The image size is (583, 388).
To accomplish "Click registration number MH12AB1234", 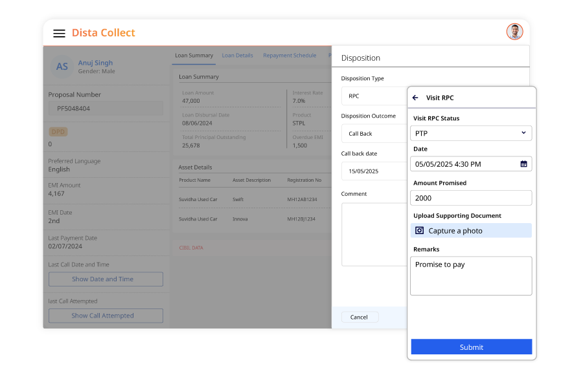I will pyautogui.click(x=302, y=199).
